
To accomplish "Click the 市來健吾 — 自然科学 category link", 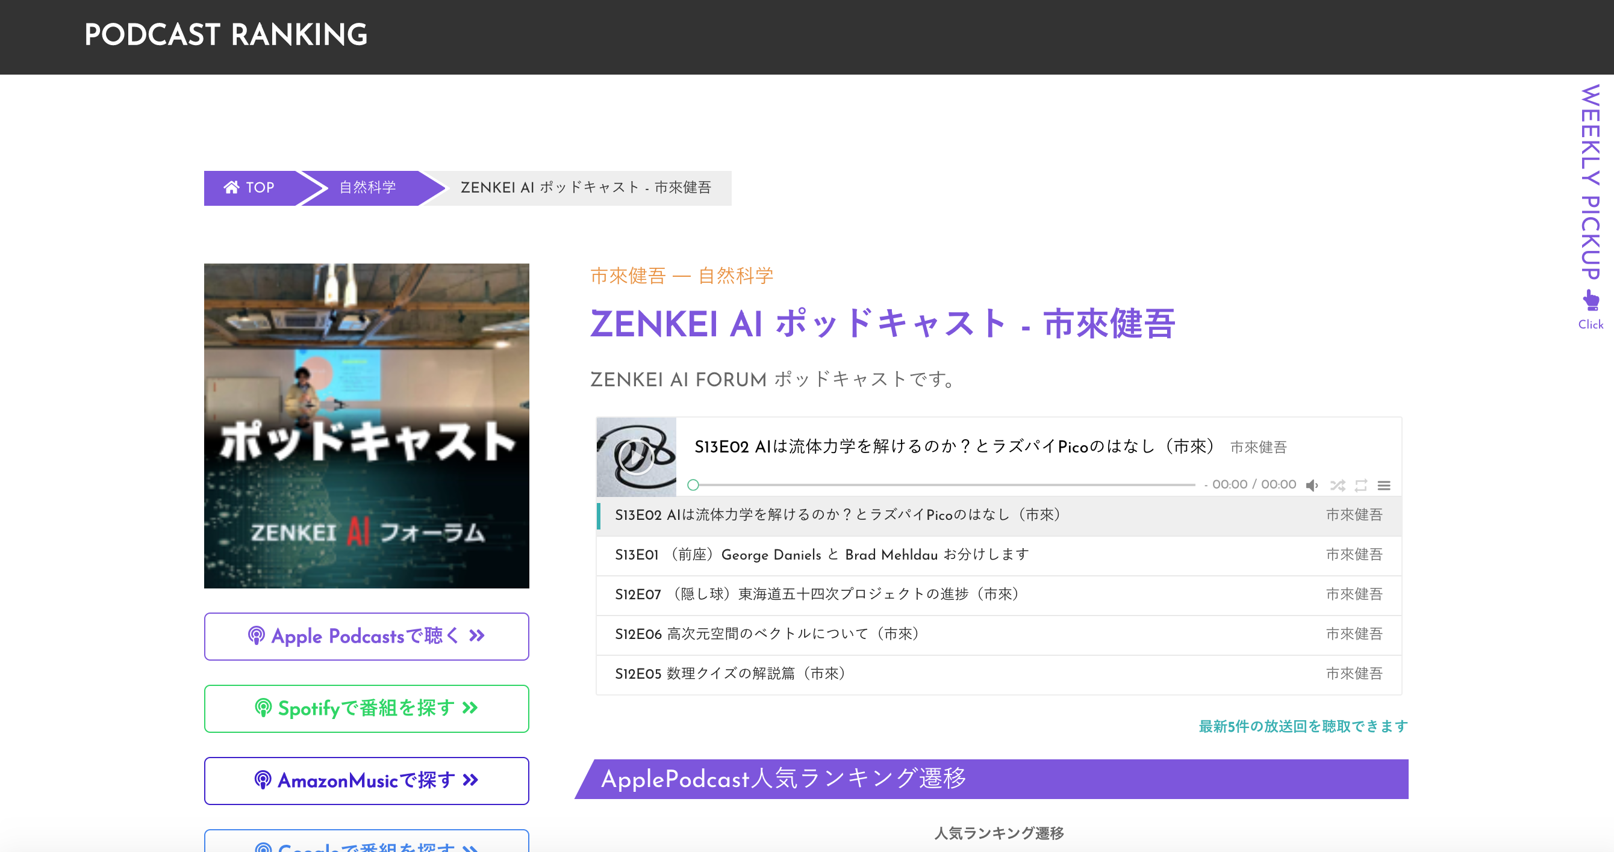I will [682, 276].
